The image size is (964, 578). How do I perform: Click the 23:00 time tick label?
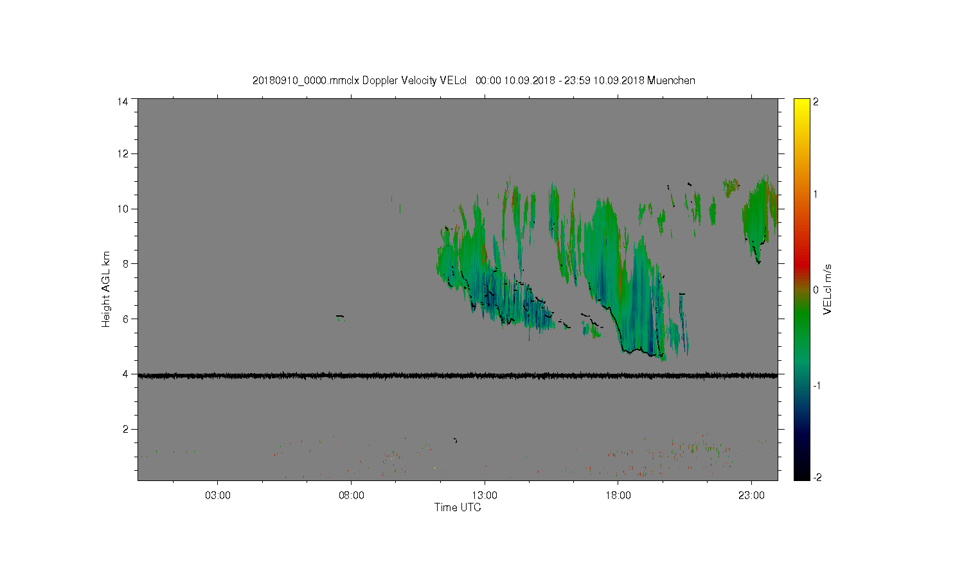[x=752, y=496]
